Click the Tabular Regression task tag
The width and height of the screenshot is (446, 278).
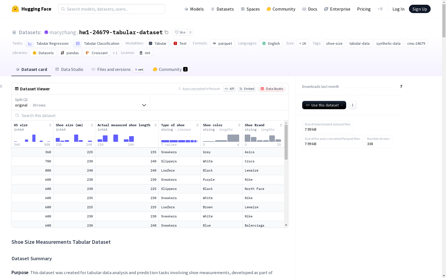coord(48,43)
